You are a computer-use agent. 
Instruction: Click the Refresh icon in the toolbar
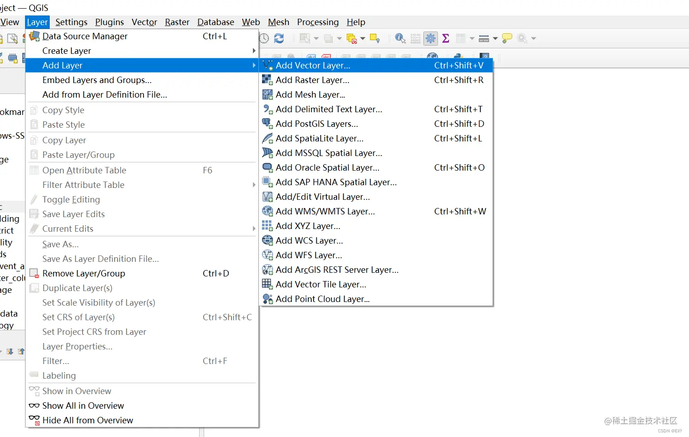tap(279, 39)
